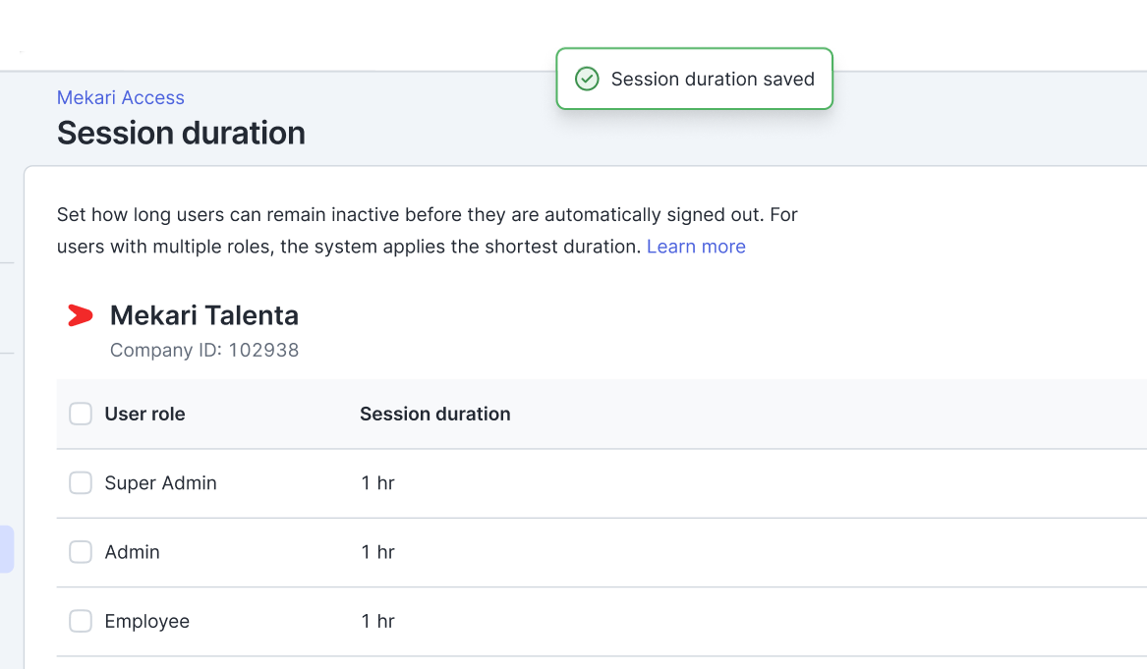
Task: Click Super Admin's 1 hr duration value
Action: (377, 483)
